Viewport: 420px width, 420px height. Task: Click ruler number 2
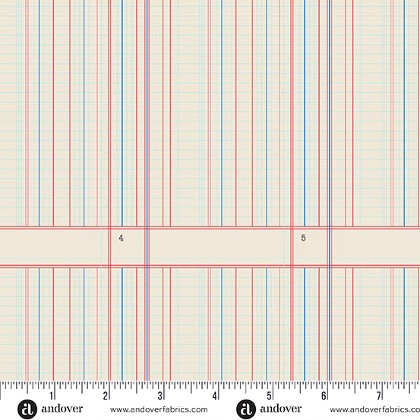106,396
